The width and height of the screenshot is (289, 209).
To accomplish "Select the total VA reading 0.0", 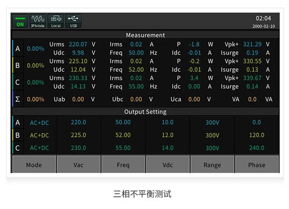I will pyautogui.click(x=252, y=99).
